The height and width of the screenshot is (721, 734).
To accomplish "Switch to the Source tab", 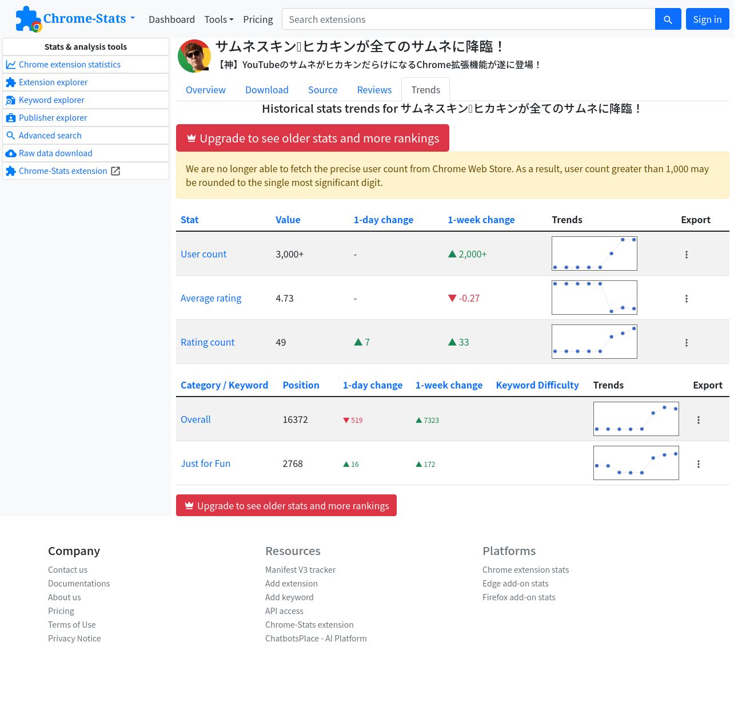I will (323, 90).
